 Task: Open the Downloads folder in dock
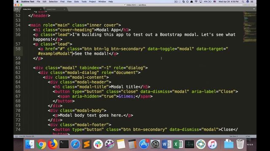(x=229, y=144)
